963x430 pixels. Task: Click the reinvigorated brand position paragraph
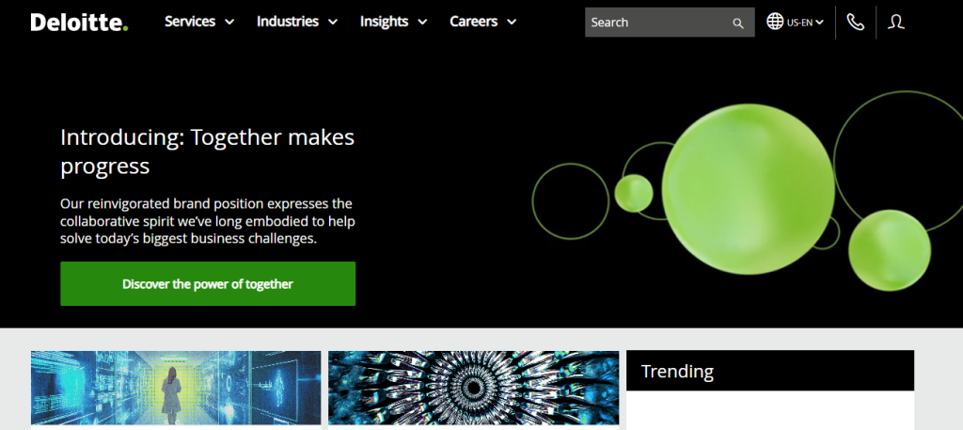(x=208, y=220)
